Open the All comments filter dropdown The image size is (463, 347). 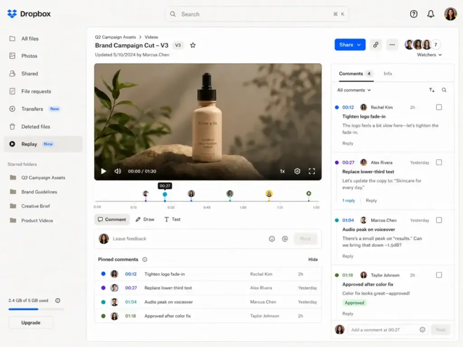pyautogui.click(x=354, y=90)
